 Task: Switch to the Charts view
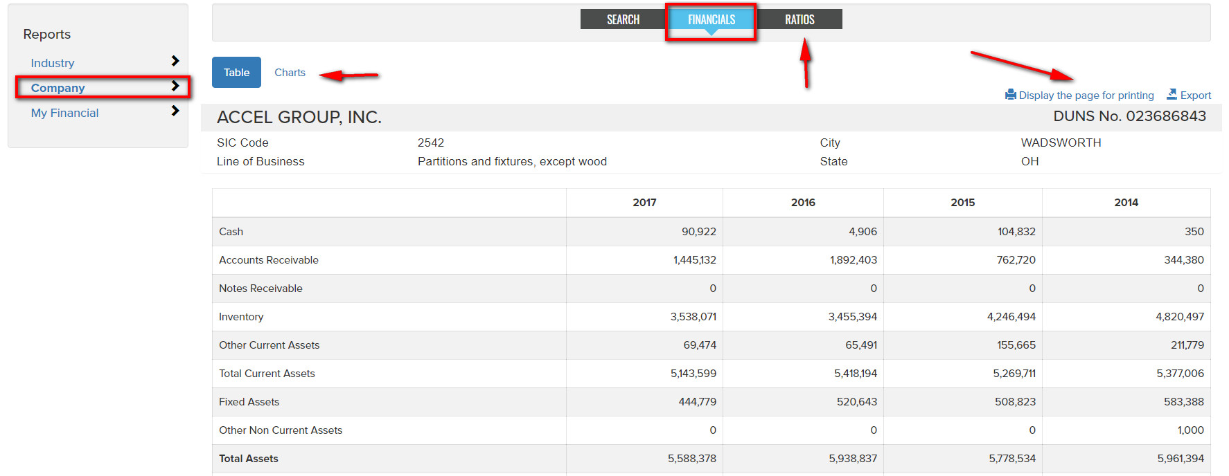click(x=290, y=73)
